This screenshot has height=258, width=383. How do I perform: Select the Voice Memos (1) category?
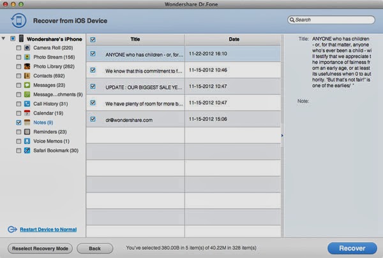pyautogui.click(x=51, y=141)
